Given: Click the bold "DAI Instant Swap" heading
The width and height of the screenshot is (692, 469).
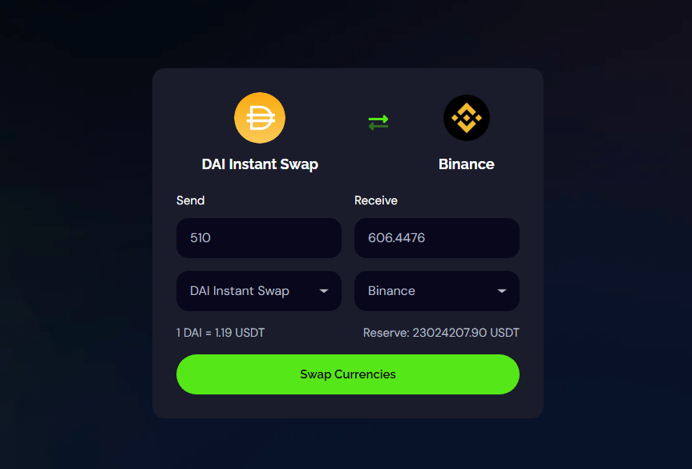Looking at the screenshot, I should [x=260, y=164].
